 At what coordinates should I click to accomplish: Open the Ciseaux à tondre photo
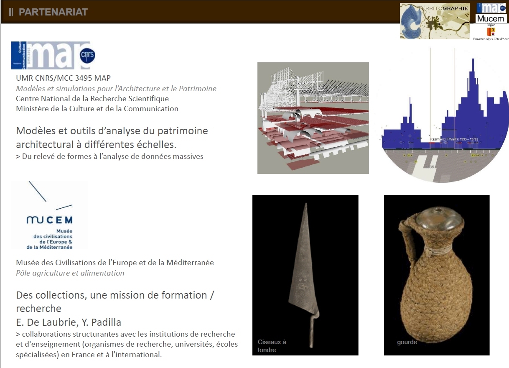click(305, 275)
